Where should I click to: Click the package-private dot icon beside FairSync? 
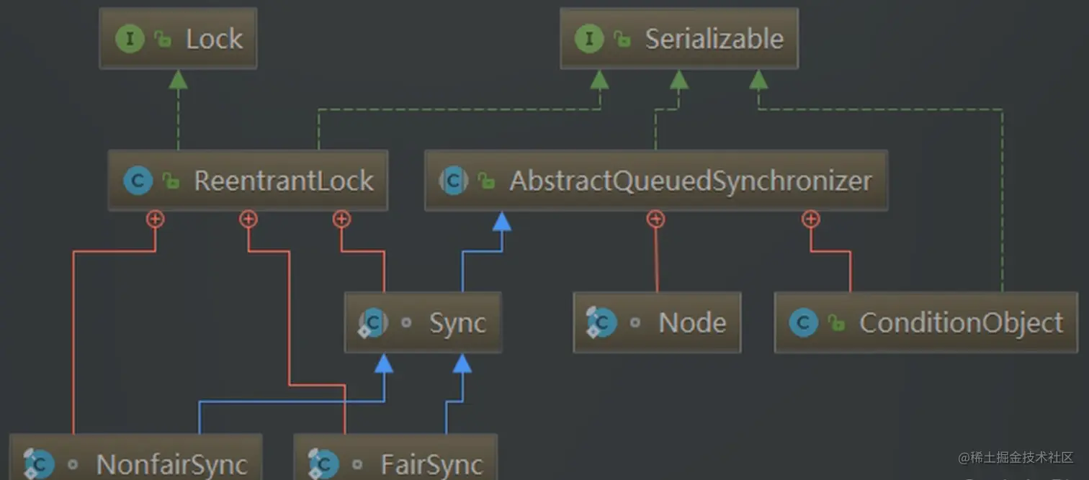(357, 465)
